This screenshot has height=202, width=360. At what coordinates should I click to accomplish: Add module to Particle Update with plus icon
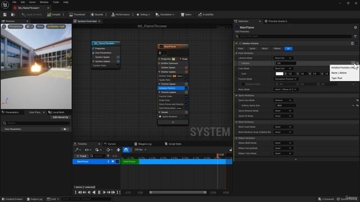186,92
